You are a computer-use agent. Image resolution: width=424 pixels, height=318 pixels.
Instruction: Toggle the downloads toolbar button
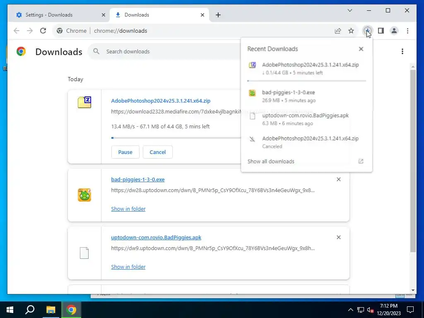368,31
